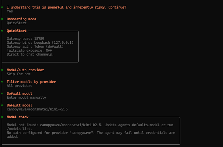This screenshot has width=223, height=147.
Task: Click the diamond marker next to Onboarding mode
Action: click(2, 19)
